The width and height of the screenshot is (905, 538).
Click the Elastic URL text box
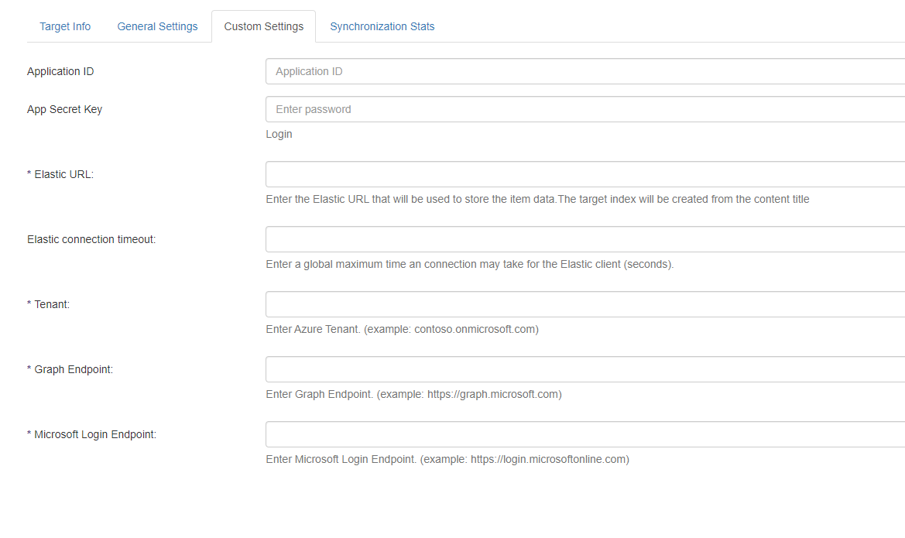point(584,174)
